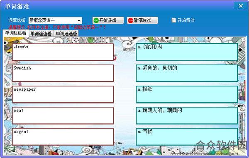Select the word card climate
This screenshot has width=249, height=158.
pyautogui.click(x=63, y=52)
